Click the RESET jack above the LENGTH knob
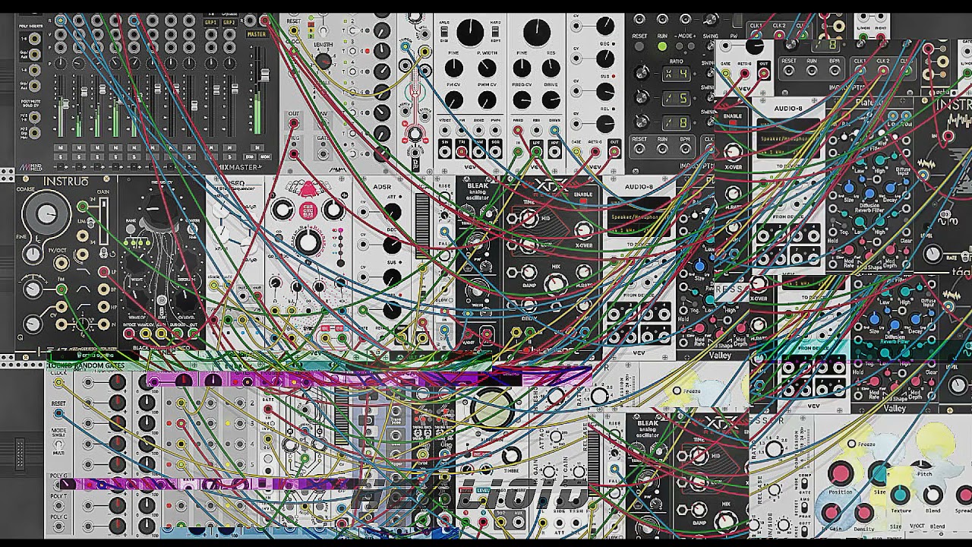The image size is (972, 547). (294, 30)
